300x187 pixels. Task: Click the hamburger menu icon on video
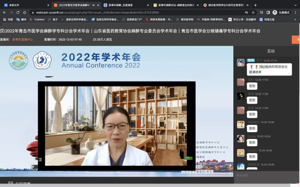point(40,159)
